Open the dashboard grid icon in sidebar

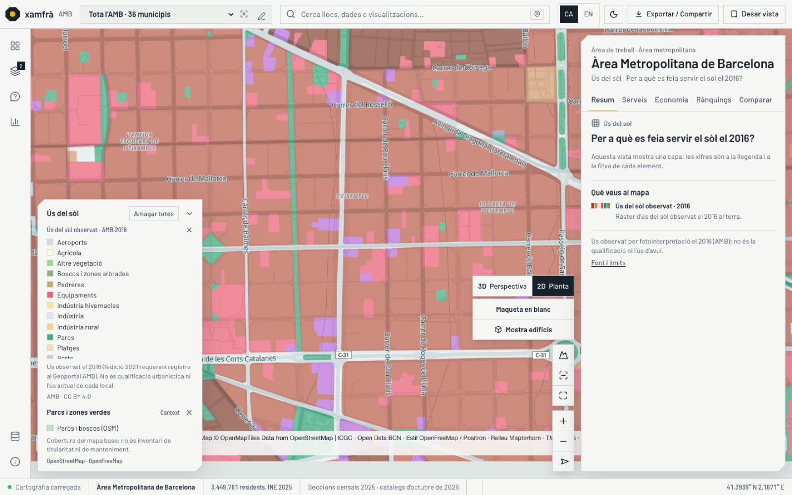click(x=15, y=46)
